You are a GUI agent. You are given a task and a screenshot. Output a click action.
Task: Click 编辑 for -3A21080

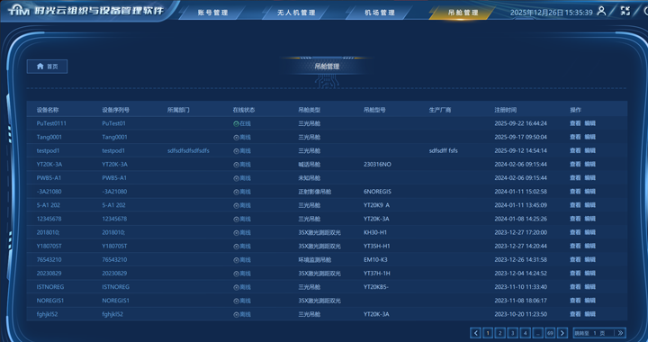coord(590,192)
